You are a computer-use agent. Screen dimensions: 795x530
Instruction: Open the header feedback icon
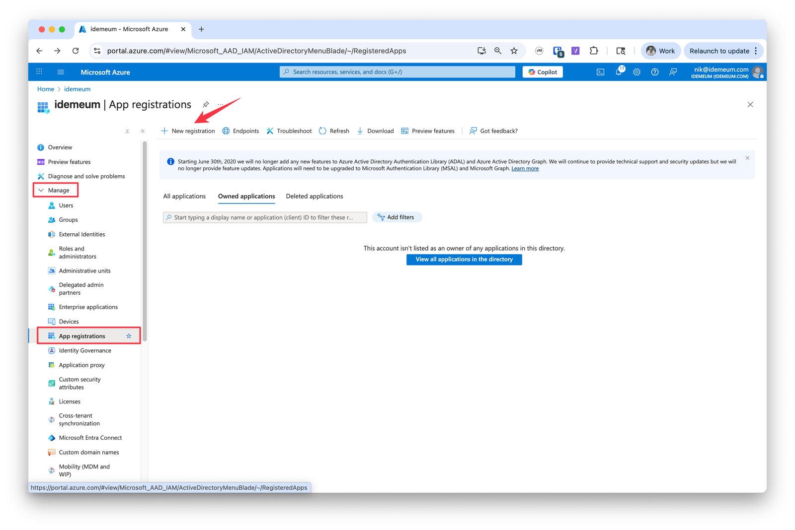coord(673,72)
